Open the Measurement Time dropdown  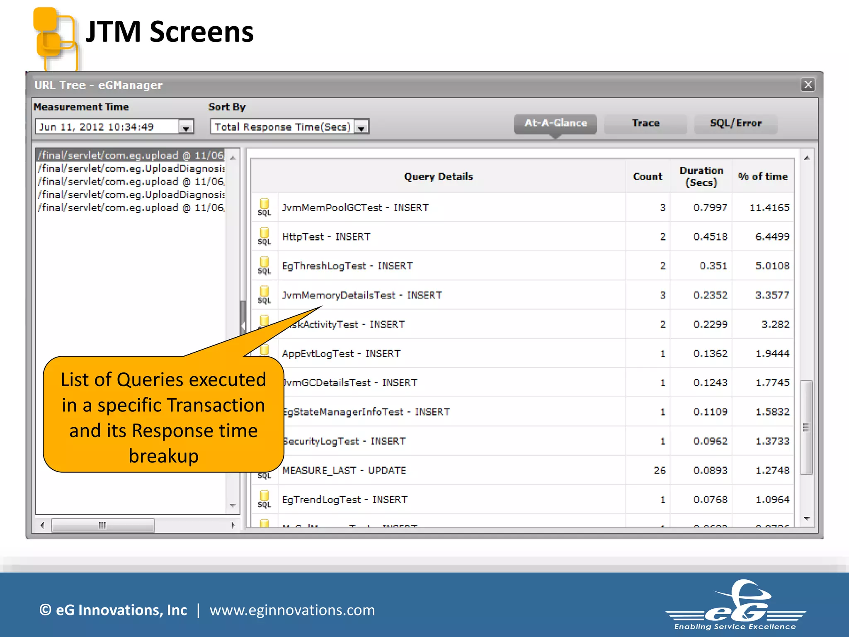186,127
